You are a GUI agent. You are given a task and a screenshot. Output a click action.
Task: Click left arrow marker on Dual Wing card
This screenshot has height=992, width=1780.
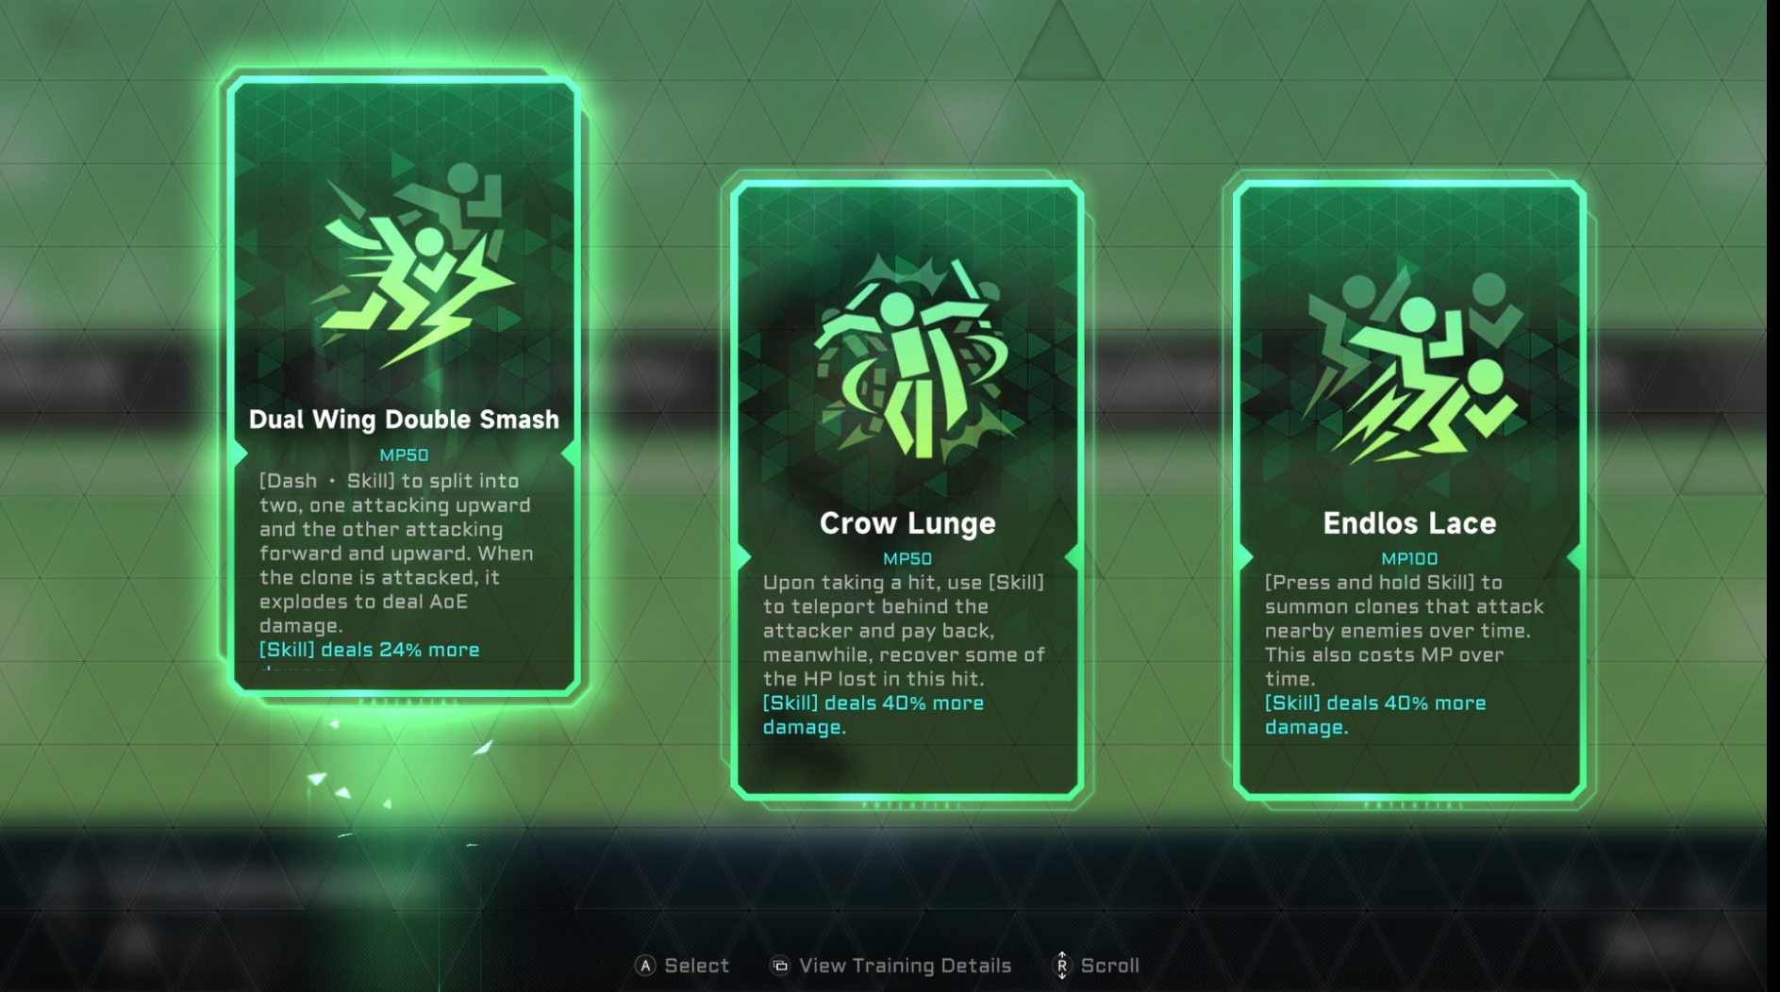[241, 454]
